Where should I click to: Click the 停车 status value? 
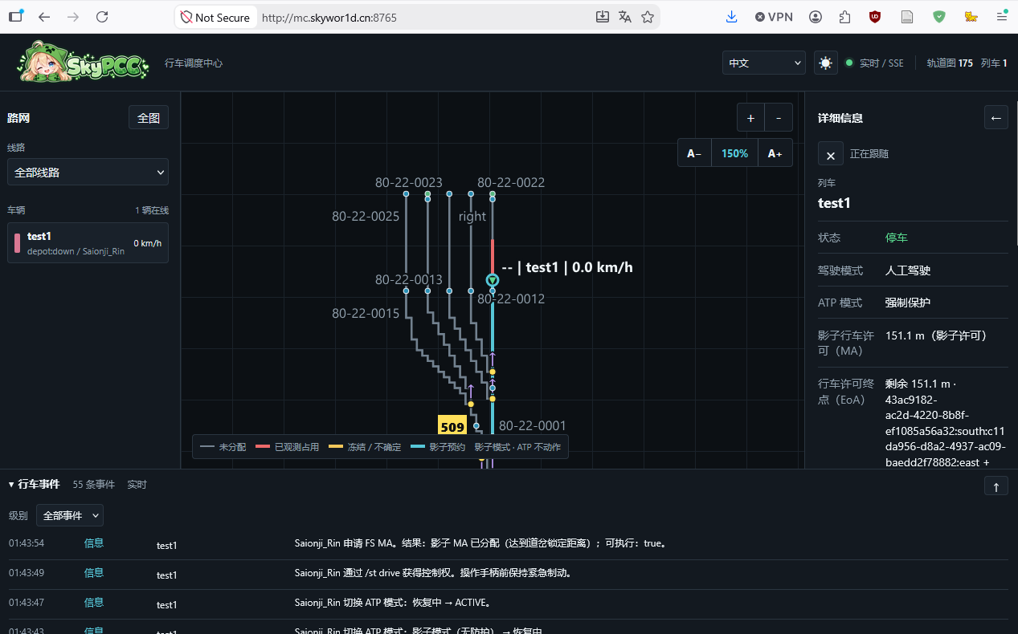pyautogui.click(x=897, y=238)
